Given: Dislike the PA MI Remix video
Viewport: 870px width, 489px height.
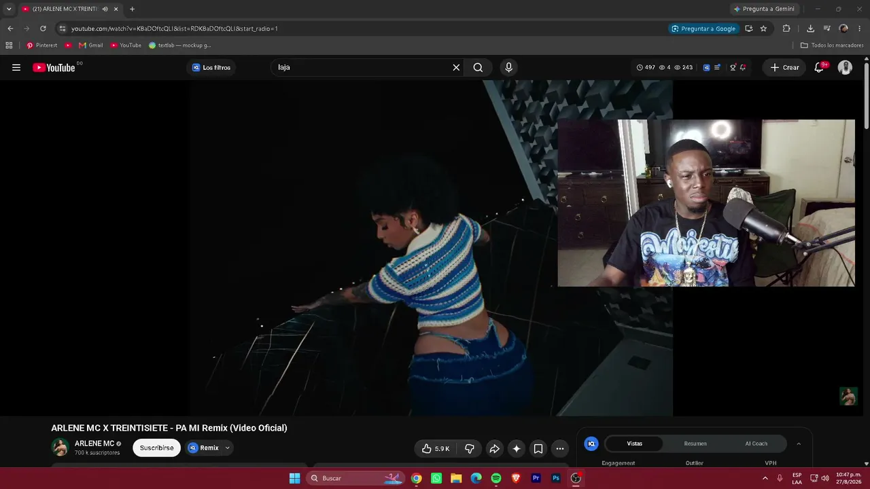Looking at the screenshot, I should click(469, 448).
